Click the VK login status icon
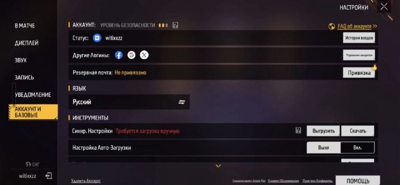 [x=97, y=38]
